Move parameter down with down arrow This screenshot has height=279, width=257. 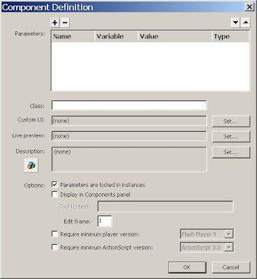click(x=235, y=22)
